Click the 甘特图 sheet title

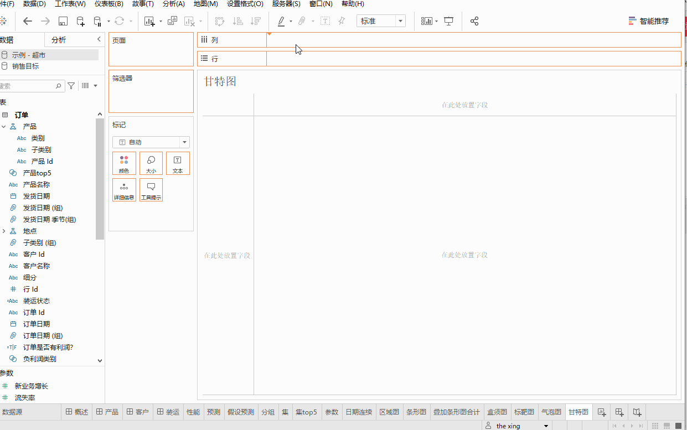point(220,81)
